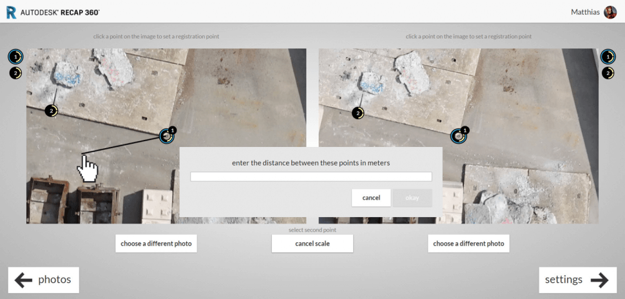625x299 pixels.
Task: Click marker 2 on the left photo
Action: coord(52,111)
